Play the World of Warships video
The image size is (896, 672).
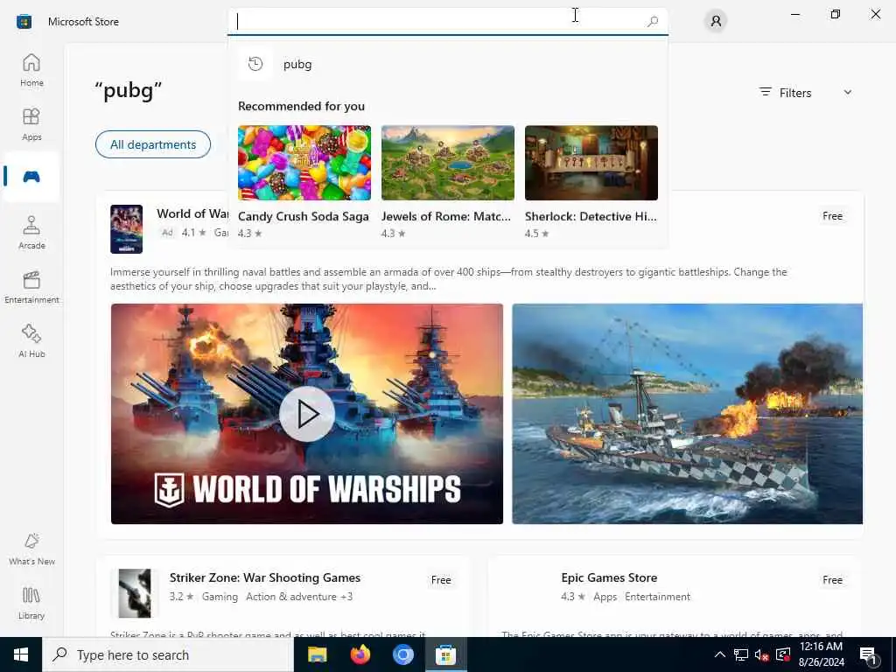click(x=307, y=414)
